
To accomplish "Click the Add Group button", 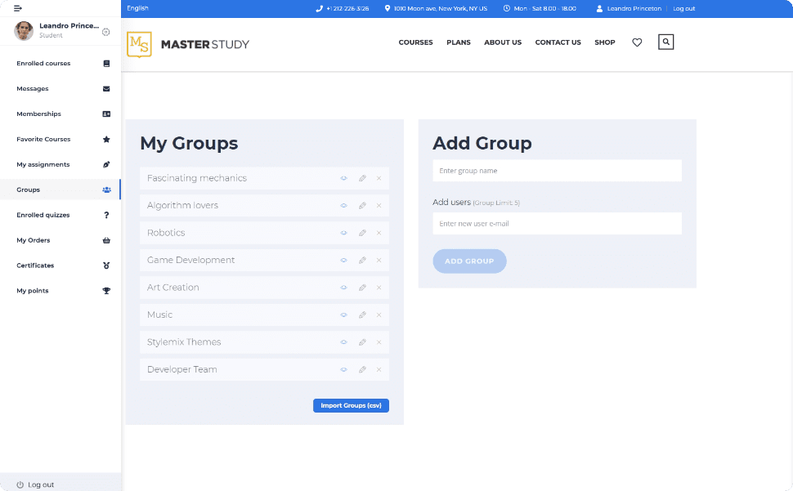I will pos(469,261).
